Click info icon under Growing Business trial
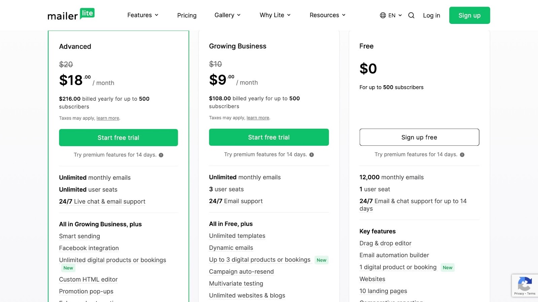 312,155
